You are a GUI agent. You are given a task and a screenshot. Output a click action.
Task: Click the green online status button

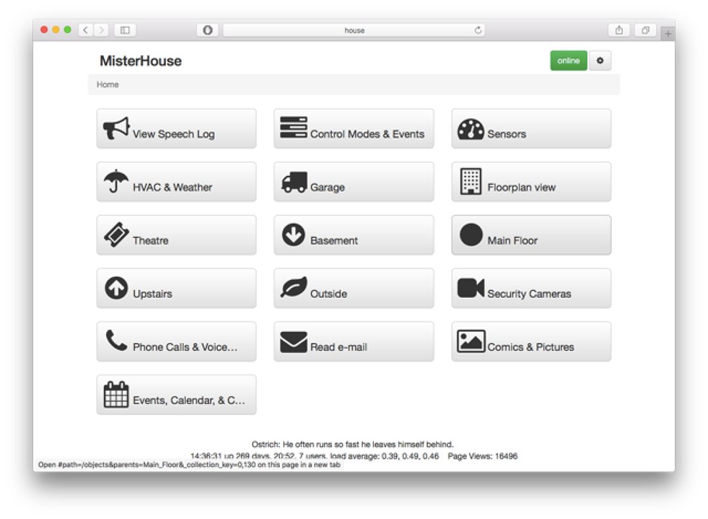pyautogui.click(x=568, y=61)
